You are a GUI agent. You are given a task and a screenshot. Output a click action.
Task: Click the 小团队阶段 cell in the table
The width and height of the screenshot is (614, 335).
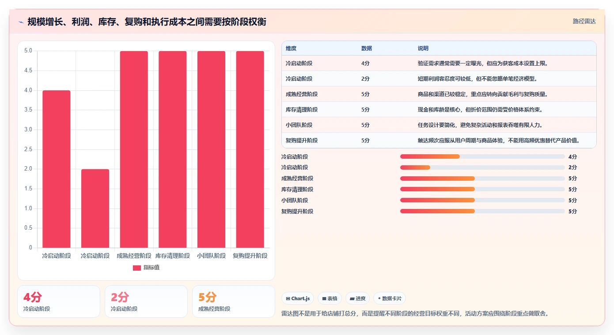click(299, 125)
